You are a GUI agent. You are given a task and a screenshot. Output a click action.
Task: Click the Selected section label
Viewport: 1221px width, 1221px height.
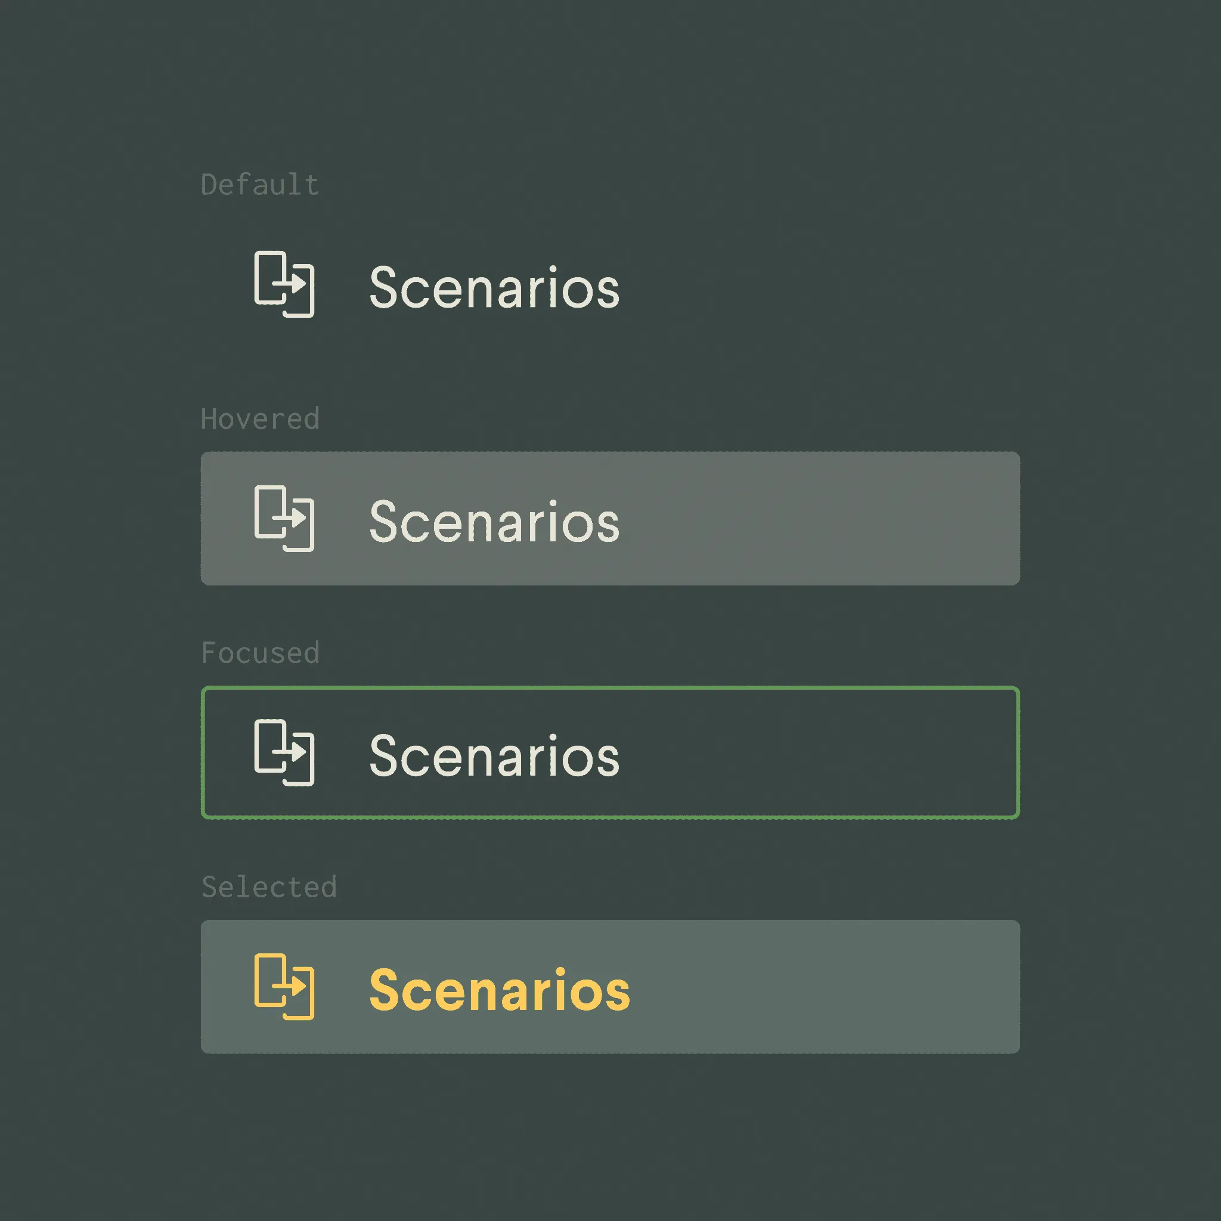269,887
